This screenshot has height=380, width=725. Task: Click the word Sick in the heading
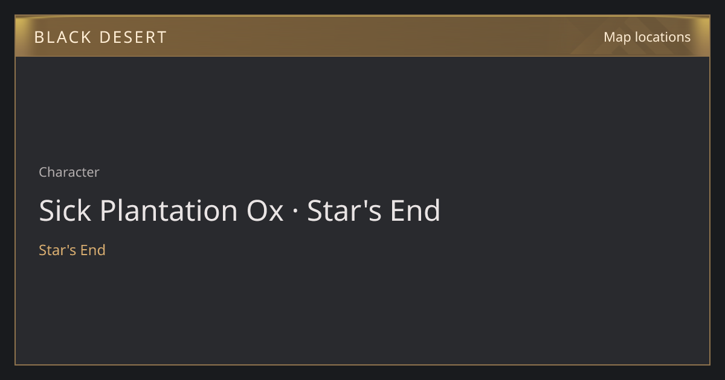tap(65, 211)
